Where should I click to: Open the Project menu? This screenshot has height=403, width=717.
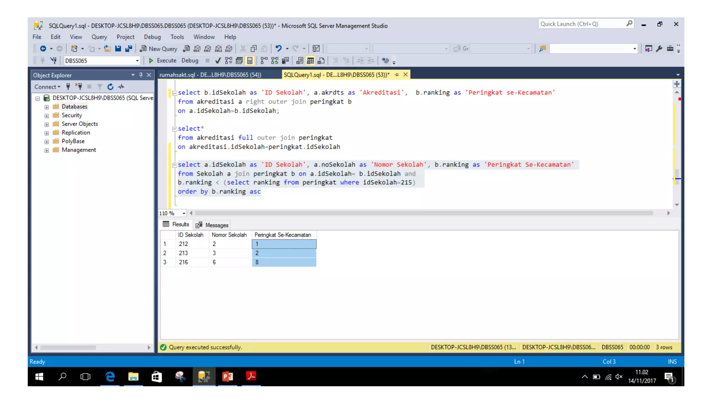coord(125,37)
